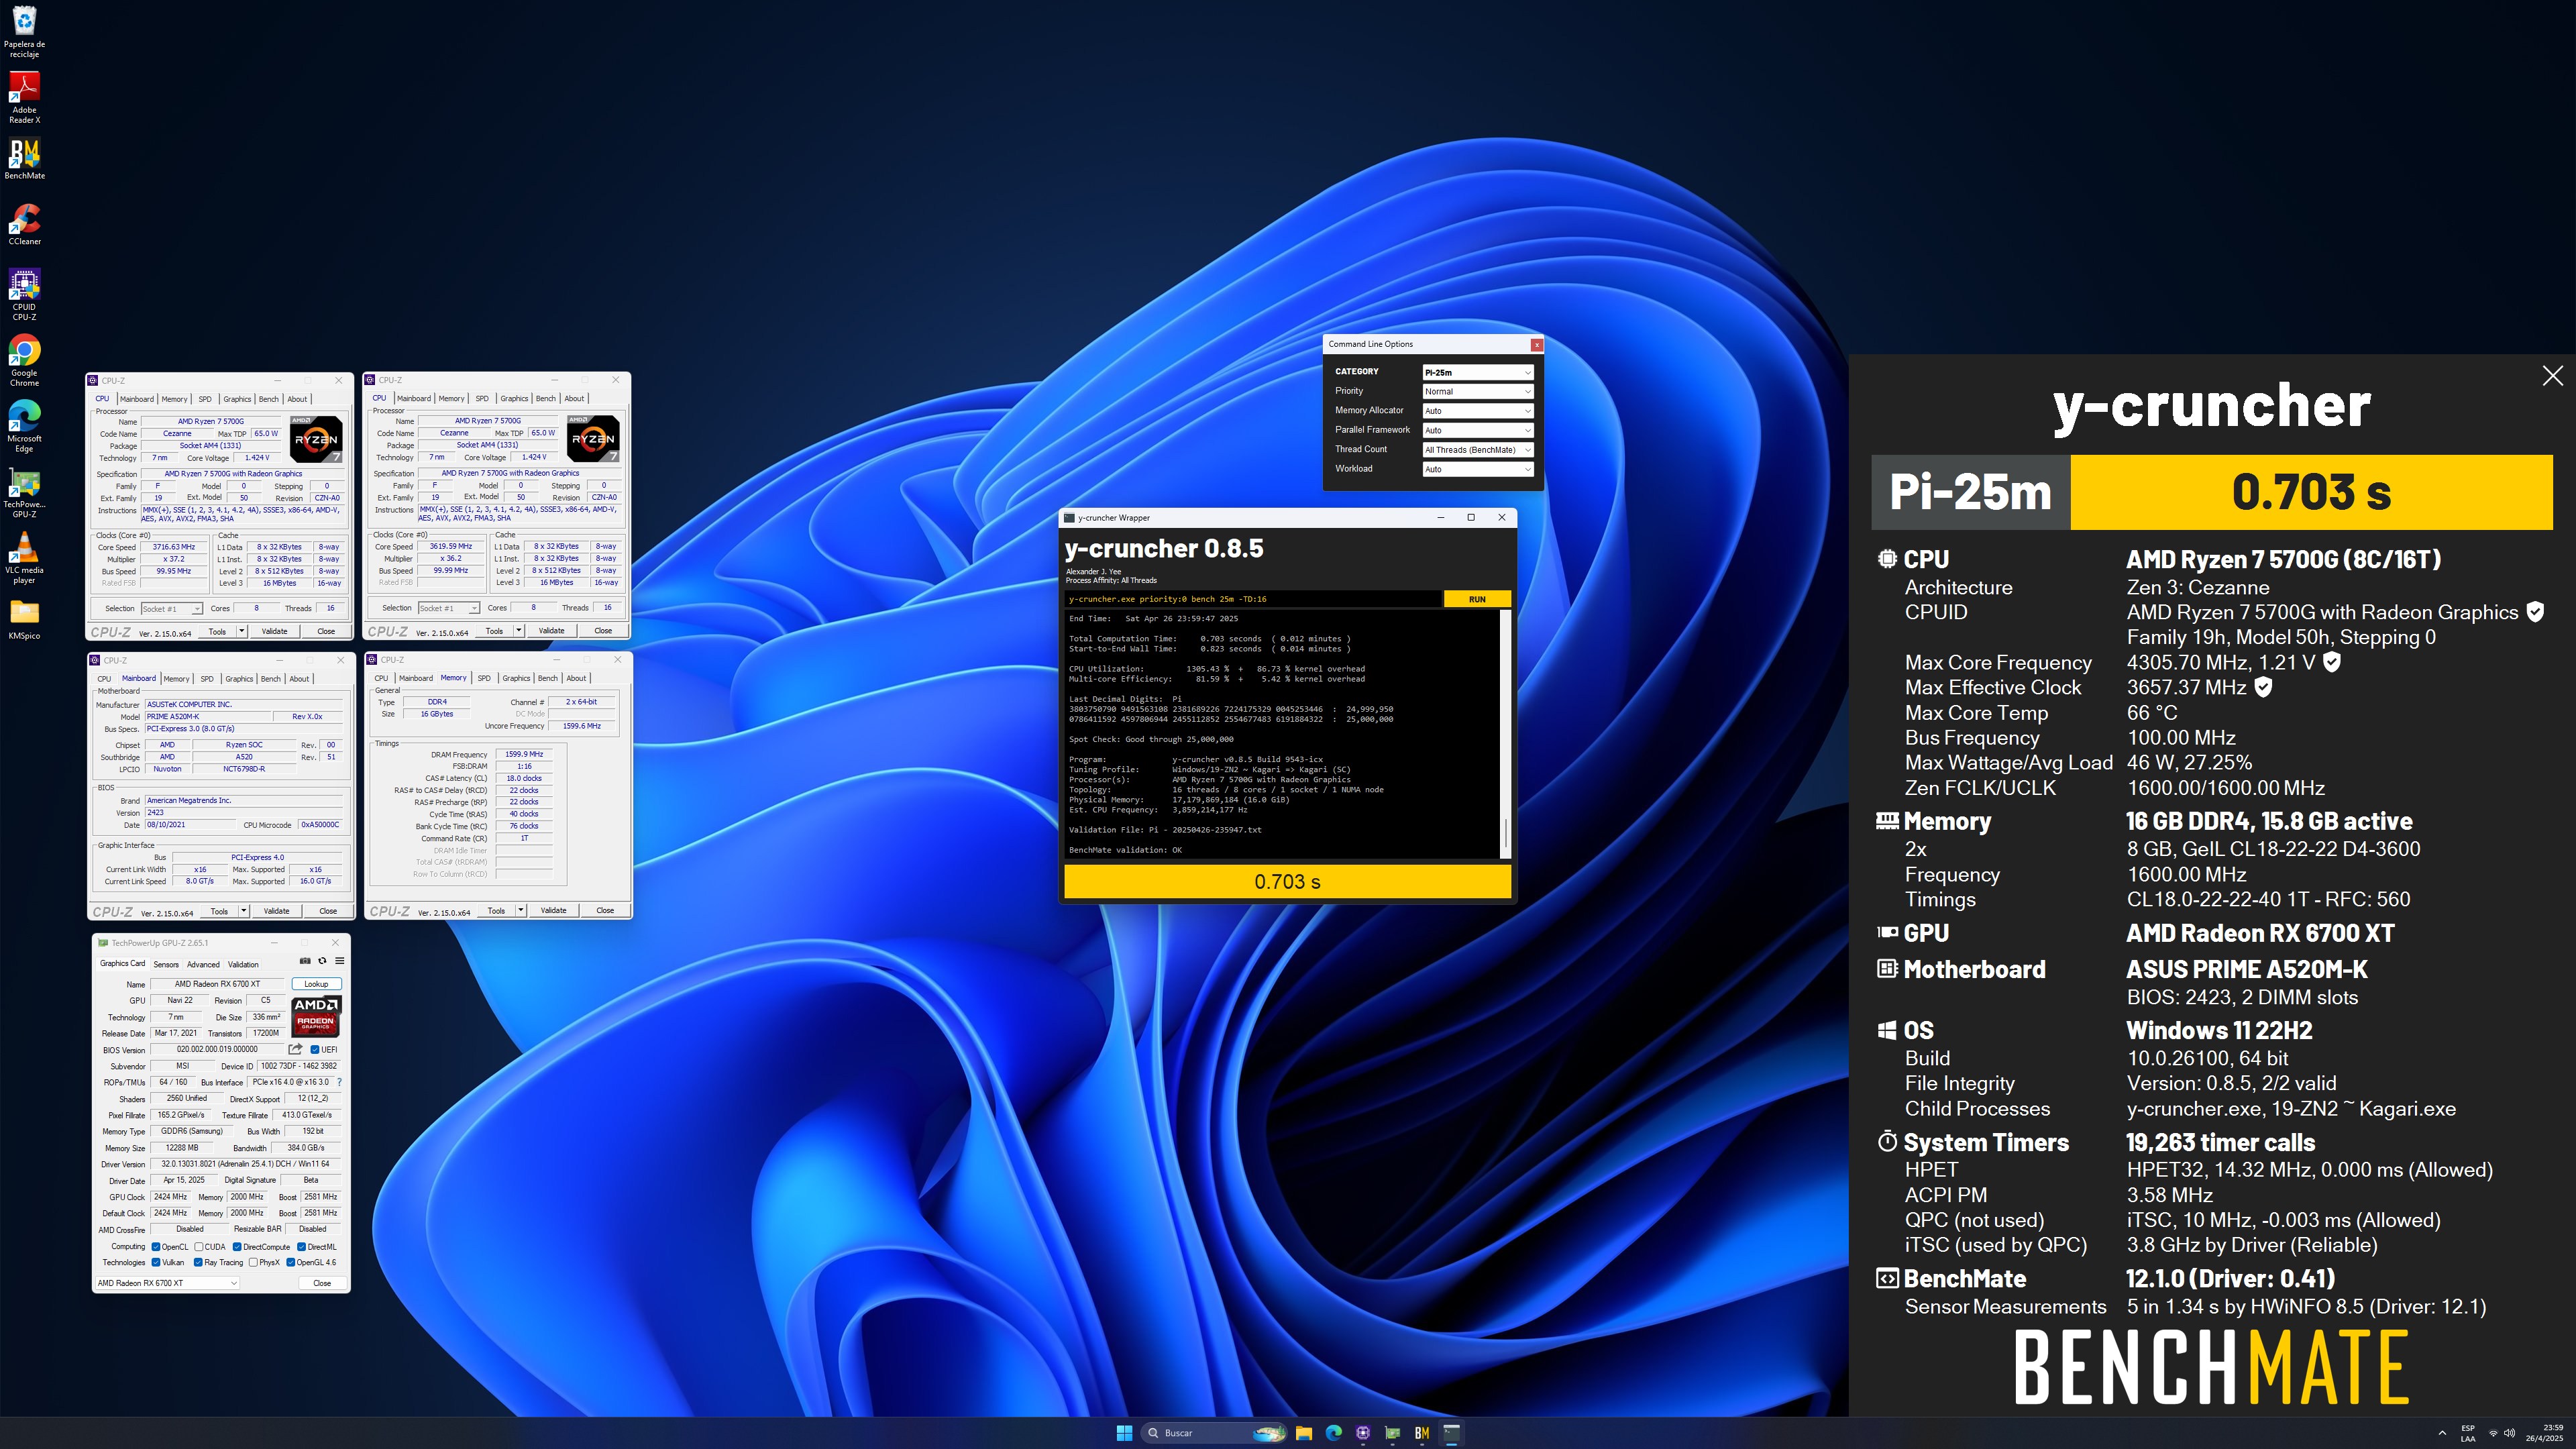Enable the CUDA checkbox

point(199,1247)
